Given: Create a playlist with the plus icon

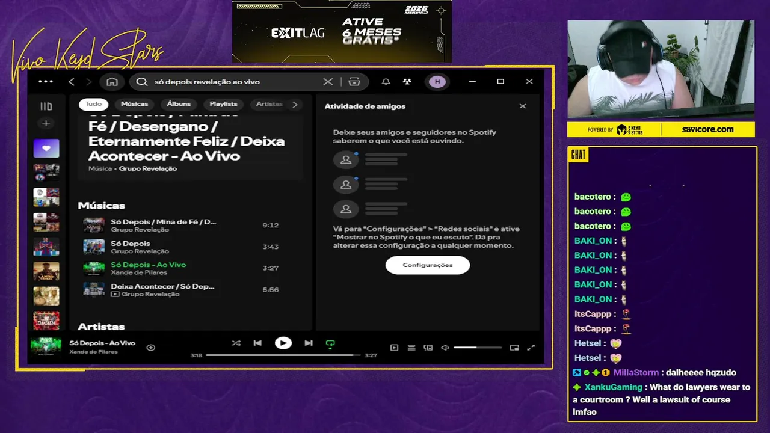Looking at the screenshot, I should (46, 123).
